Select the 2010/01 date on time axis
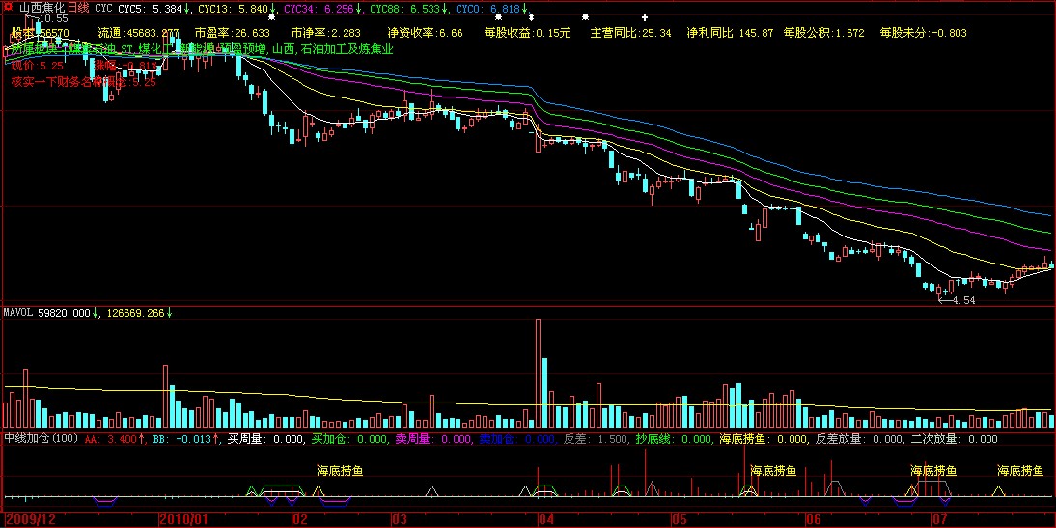1056x528 pixels. [x=184, y=519]
